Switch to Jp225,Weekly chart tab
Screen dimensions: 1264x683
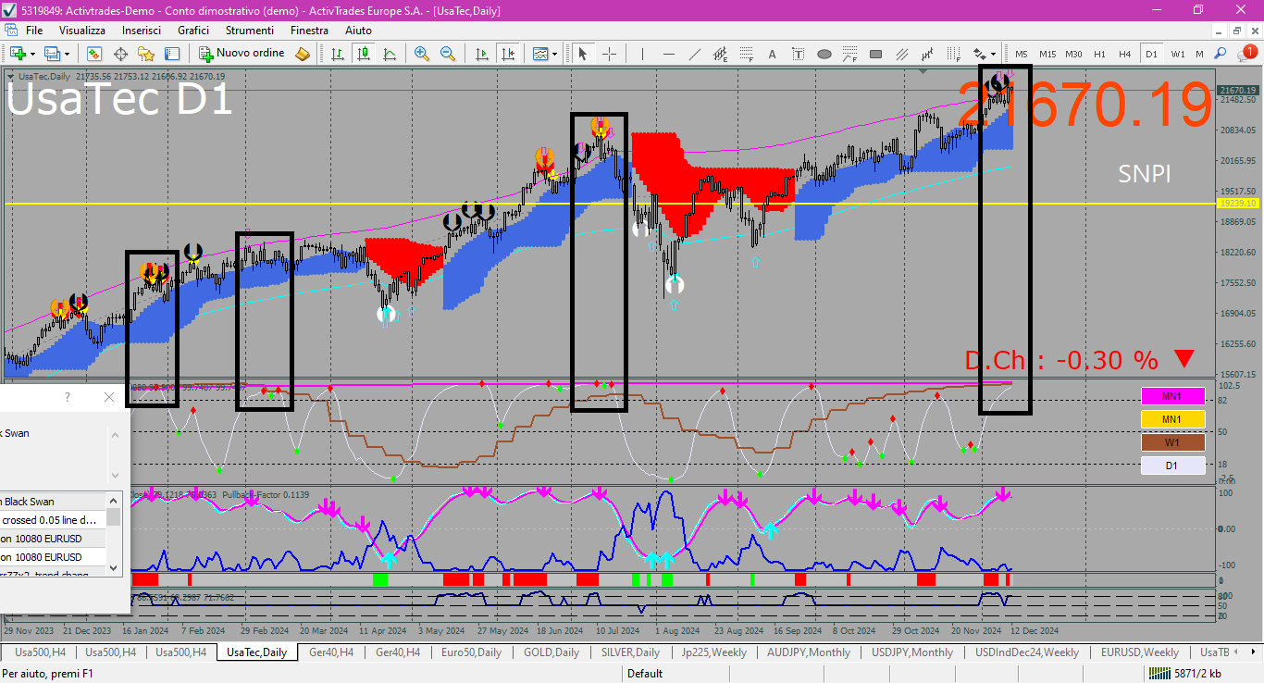(713, 652)
